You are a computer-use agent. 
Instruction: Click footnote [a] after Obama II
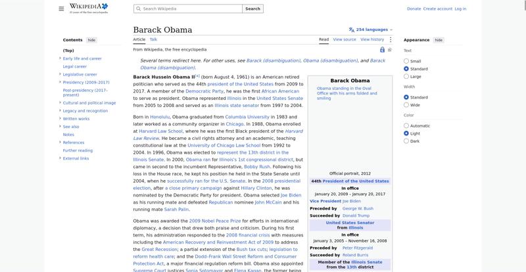197,76
